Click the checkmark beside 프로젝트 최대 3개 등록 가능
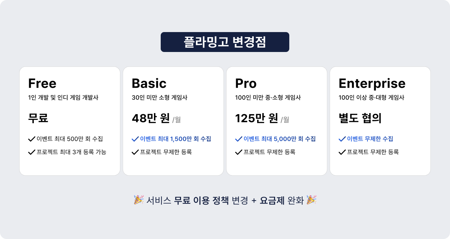Screen dimensions: 450x239 coord(32,152)
